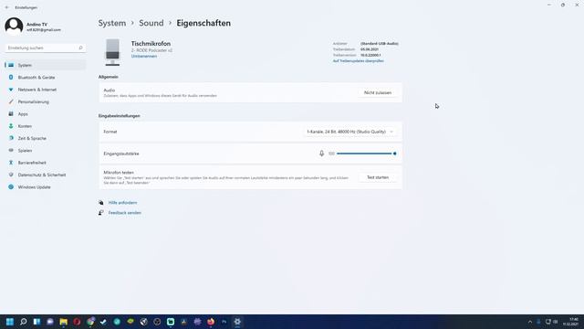Click the Settings gear icon in taskbar
This screenshot has height=329, width=584.
237,322
